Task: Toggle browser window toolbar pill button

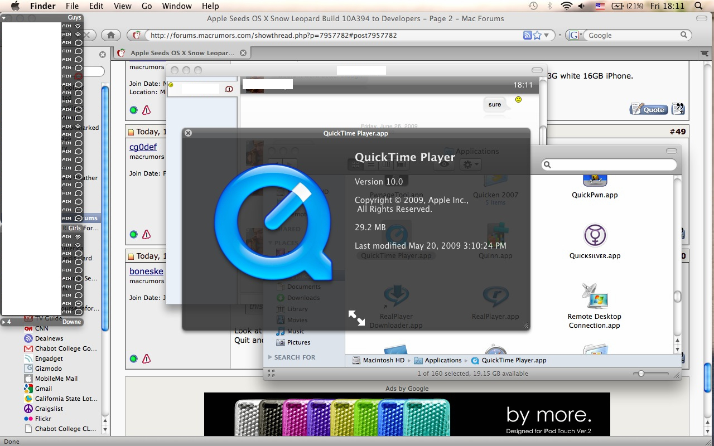Action: (x=702, y=18)
